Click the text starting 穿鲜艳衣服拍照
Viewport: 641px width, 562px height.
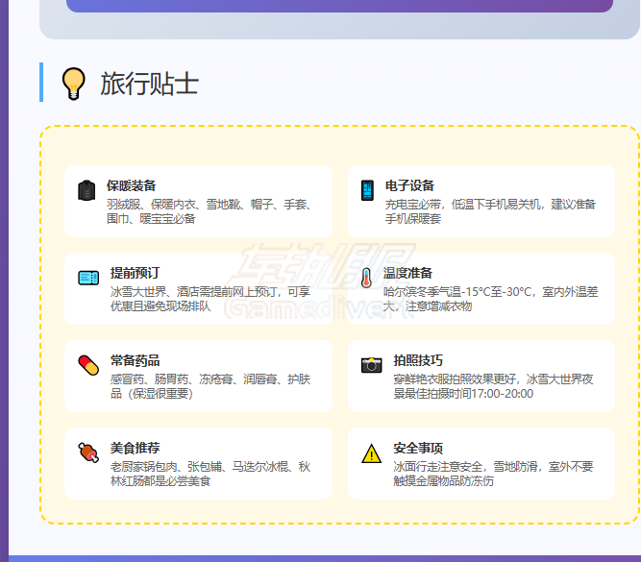pyautogui.click(x=493, y=386)
